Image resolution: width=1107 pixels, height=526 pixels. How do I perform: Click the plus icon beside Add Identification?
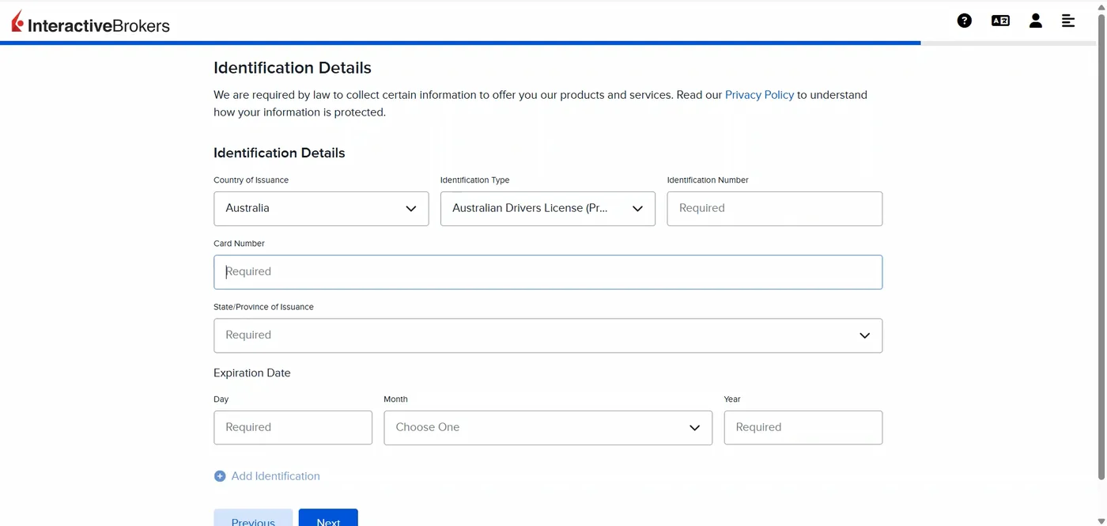coord(220,476)
